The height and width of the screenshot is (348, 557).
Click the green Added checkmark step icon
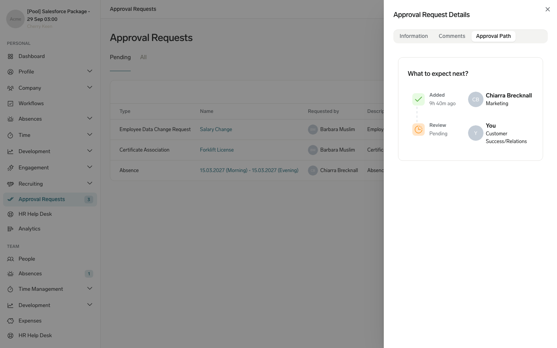418,99
